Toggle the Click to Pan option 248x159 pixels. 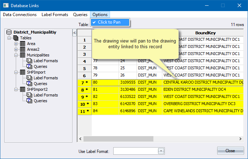[x=110, y=22]
